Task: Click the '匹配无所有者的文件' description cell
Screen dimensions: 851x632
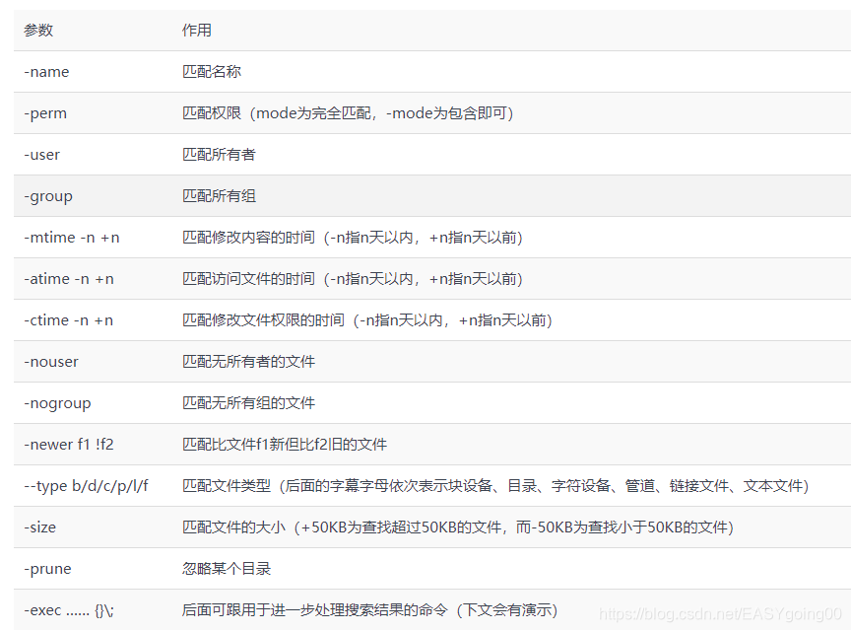Action: click(248, 362)
